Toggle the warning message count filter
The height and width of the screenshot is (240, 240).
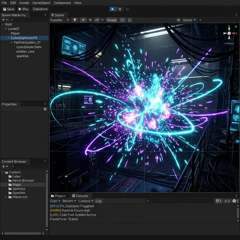pos(227,201)
